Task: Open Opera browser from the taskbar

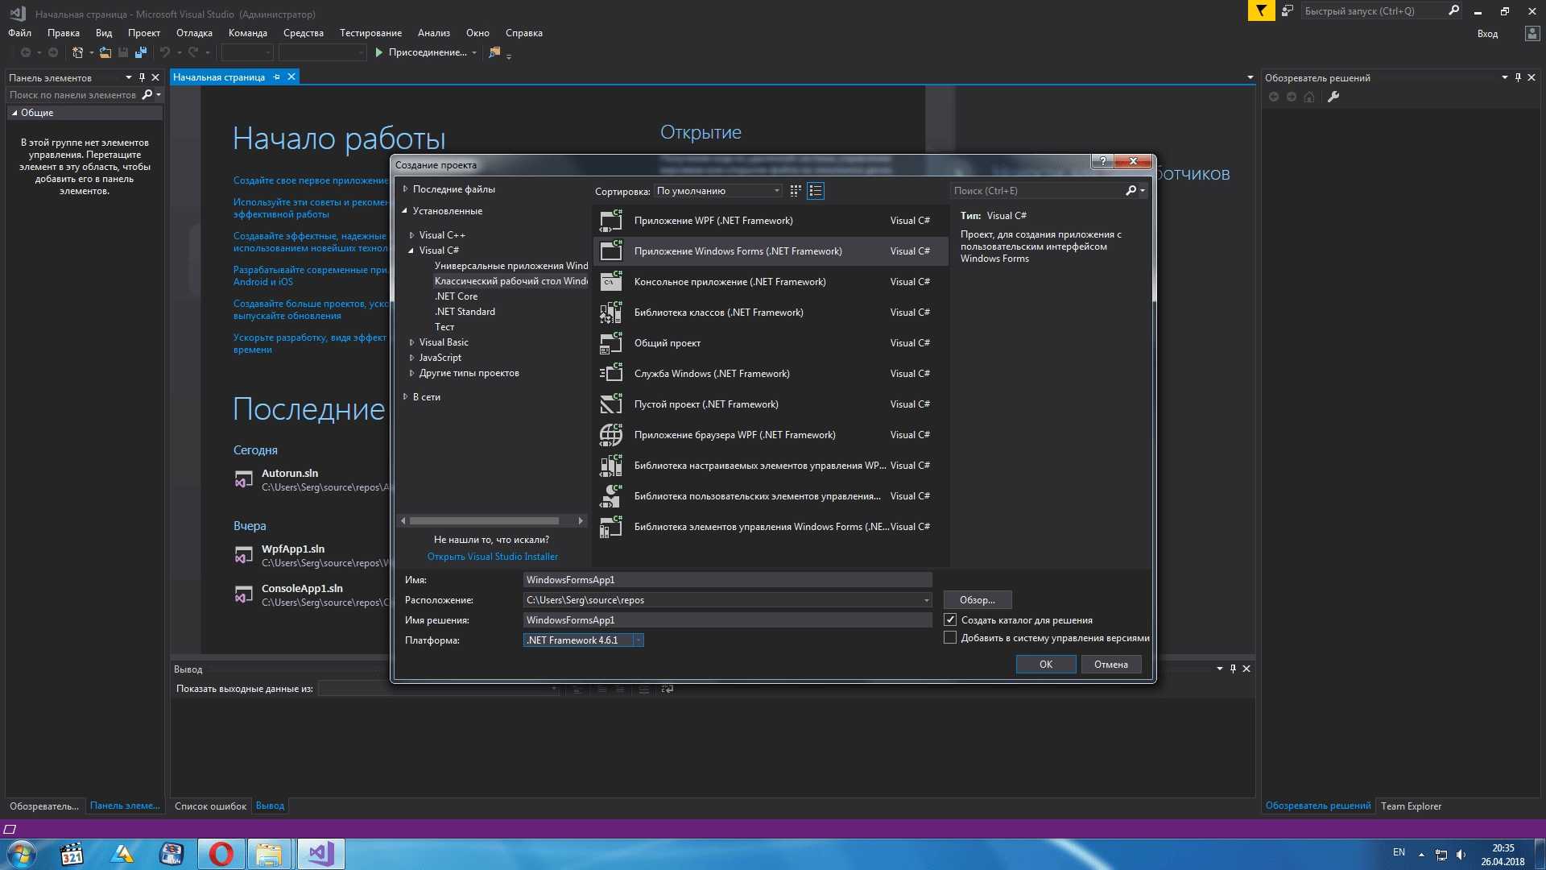Action: coord(221,854)
